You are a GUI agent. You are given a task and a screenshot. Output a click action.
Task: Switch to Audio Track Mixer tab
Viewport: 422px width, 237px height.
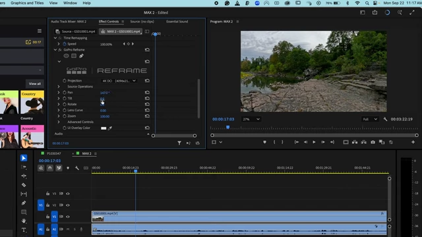click(69, 22)
